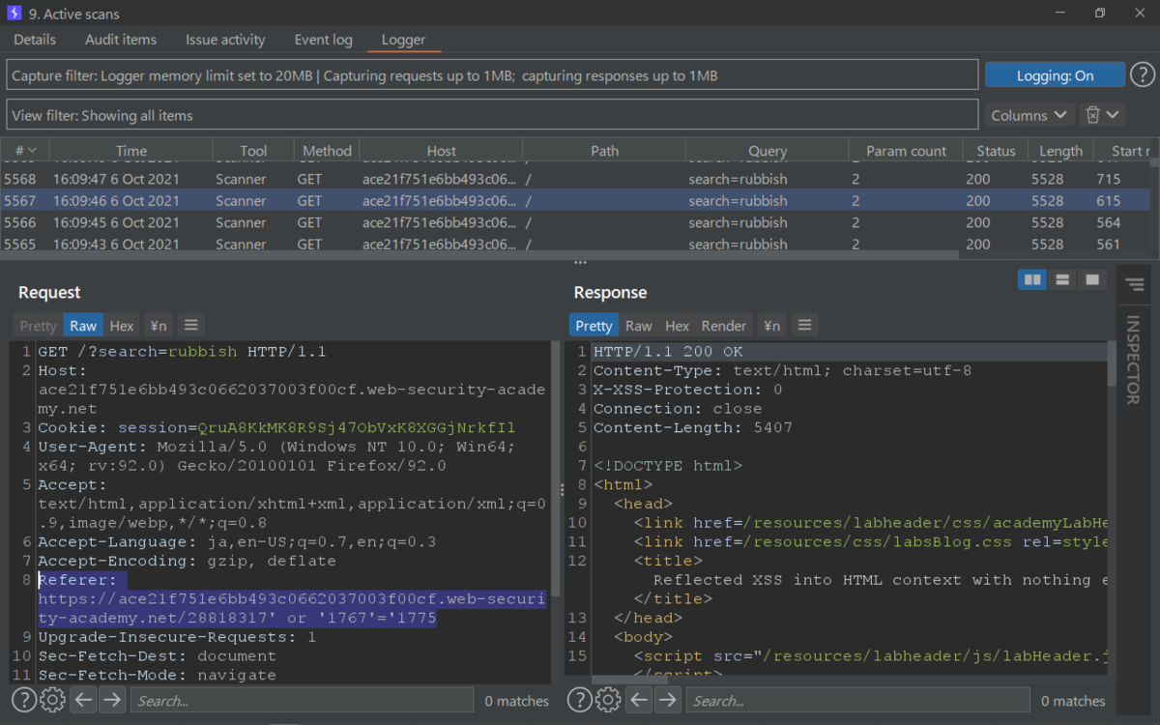Open the request message options menu

[190, 326]
